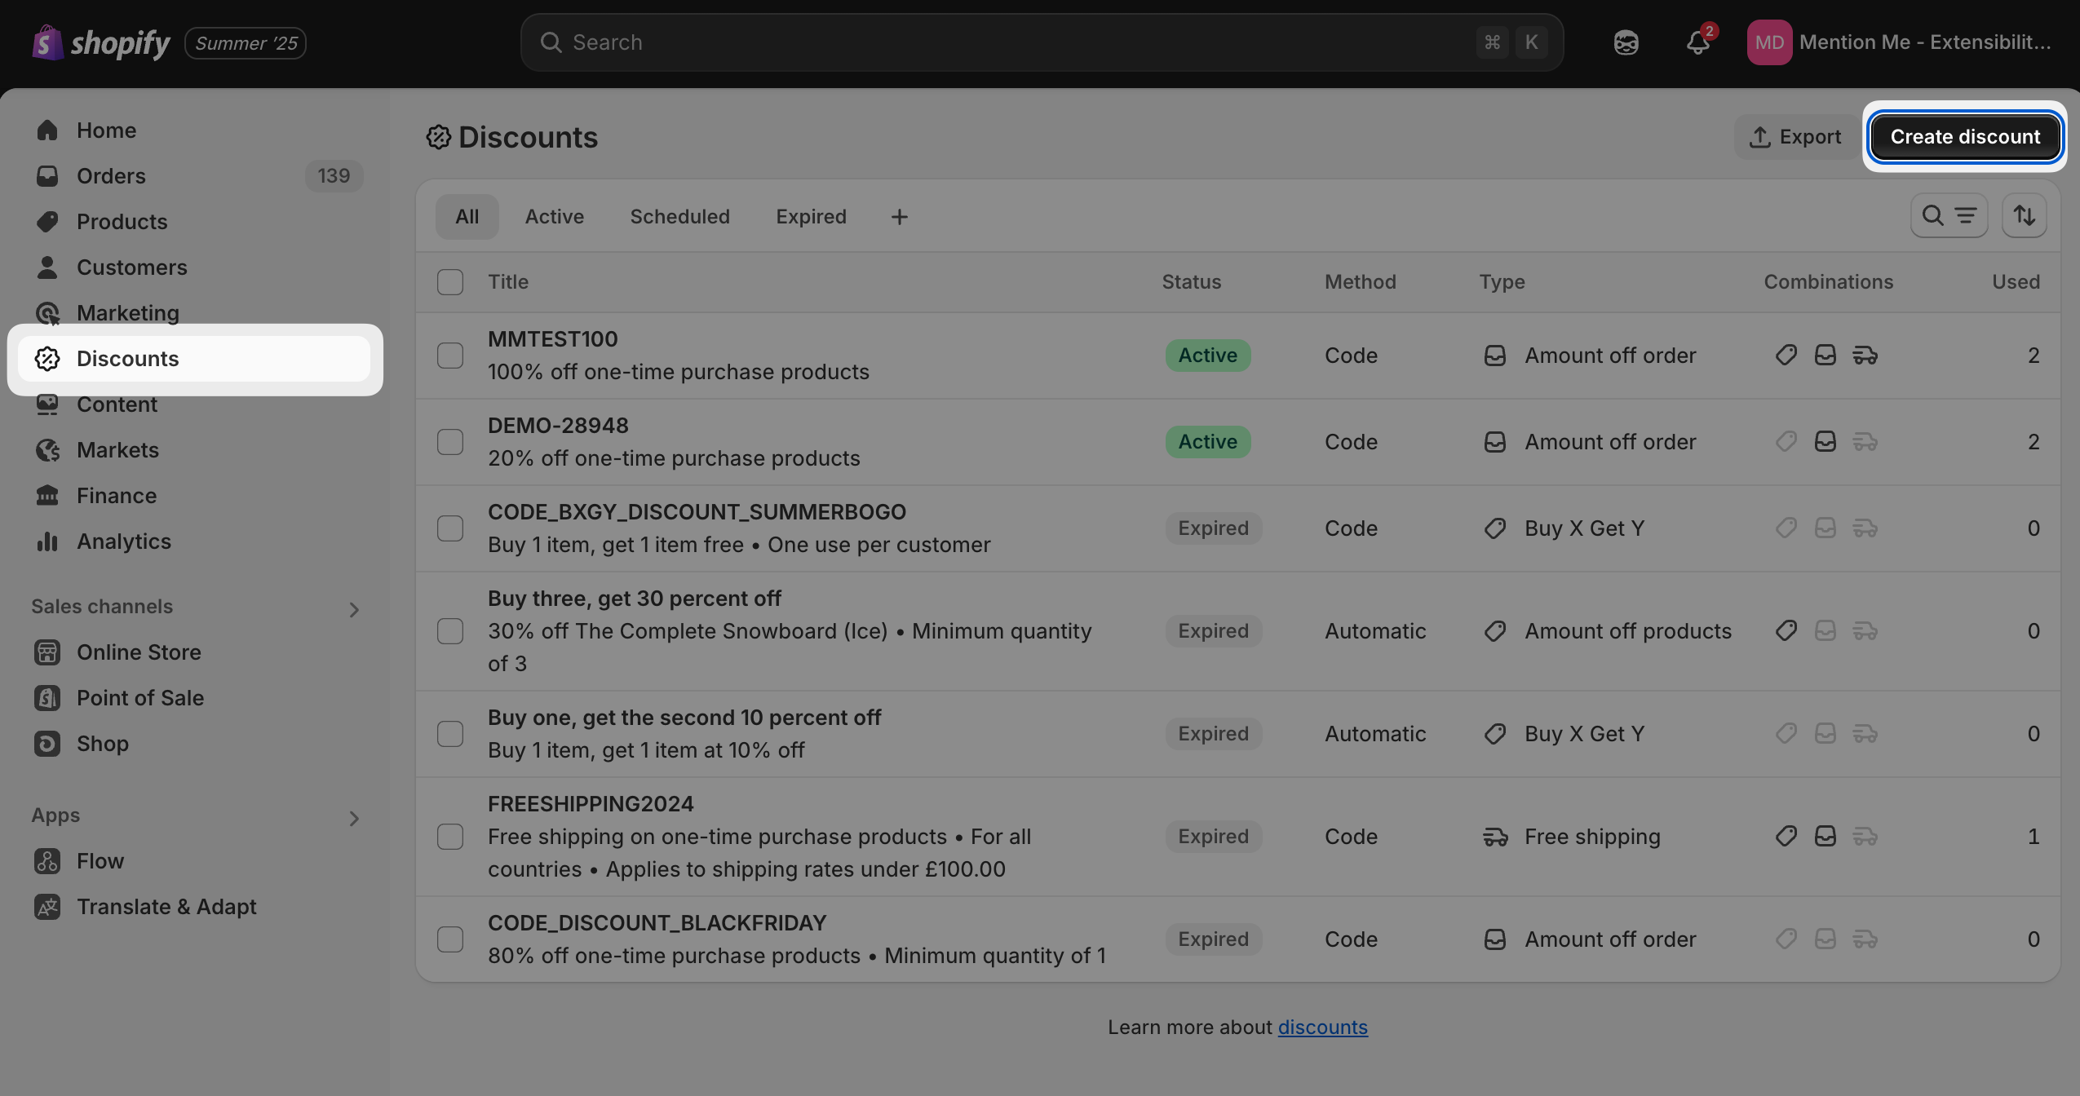Open Flow app from sidebar
Screen dimensions: 2080x1096
100,861
